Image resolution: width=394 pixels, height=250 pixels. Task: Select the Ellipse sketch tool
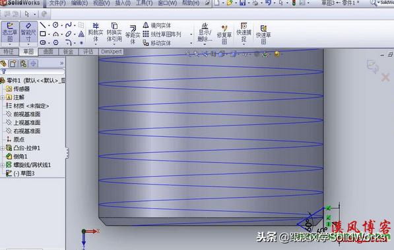coord(69,34)
